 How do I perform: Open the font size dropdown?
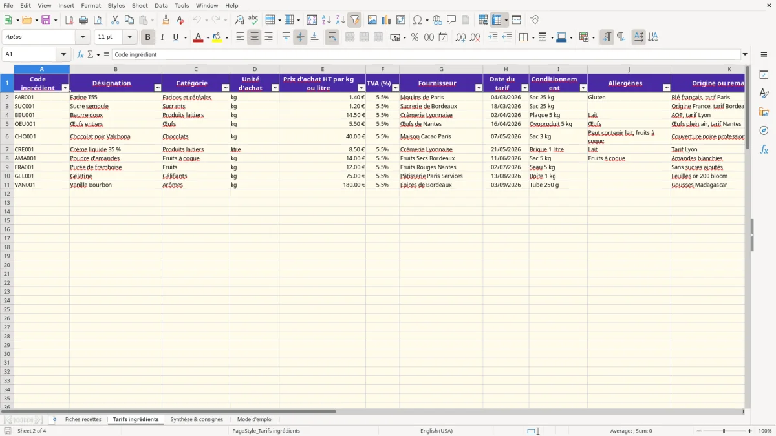coord(129,37)
